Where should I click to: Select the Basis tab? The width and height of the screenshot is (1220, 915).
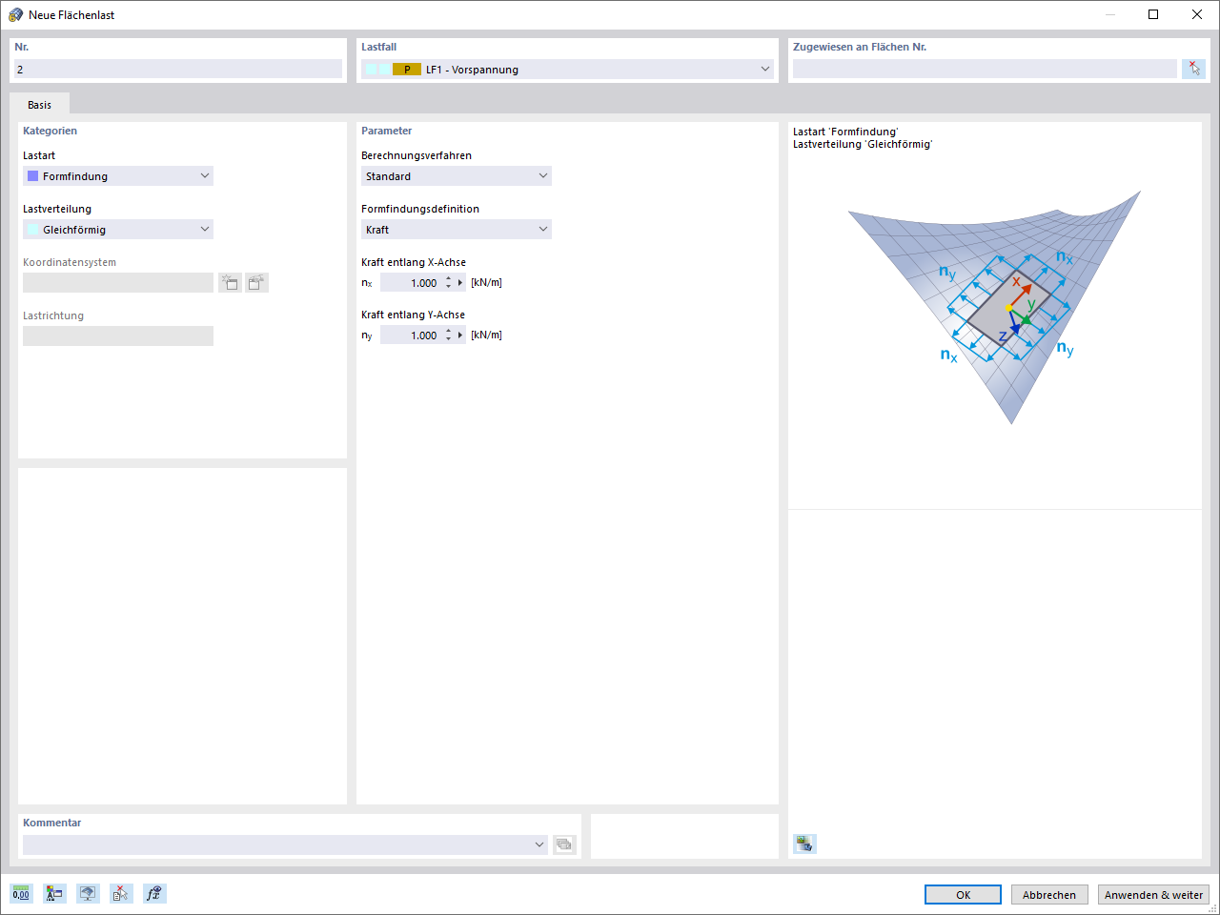39,105
